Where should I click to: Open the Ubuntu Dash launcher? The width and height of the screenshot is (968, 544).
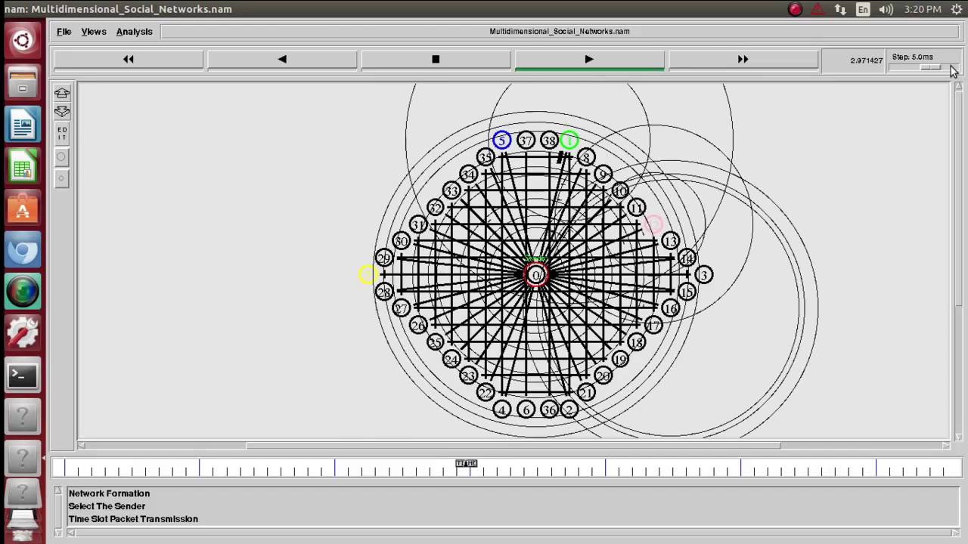23,40
